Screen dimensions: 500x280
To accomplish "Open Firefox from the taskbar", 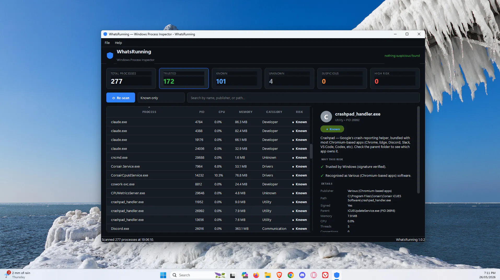I will (256, 275).
